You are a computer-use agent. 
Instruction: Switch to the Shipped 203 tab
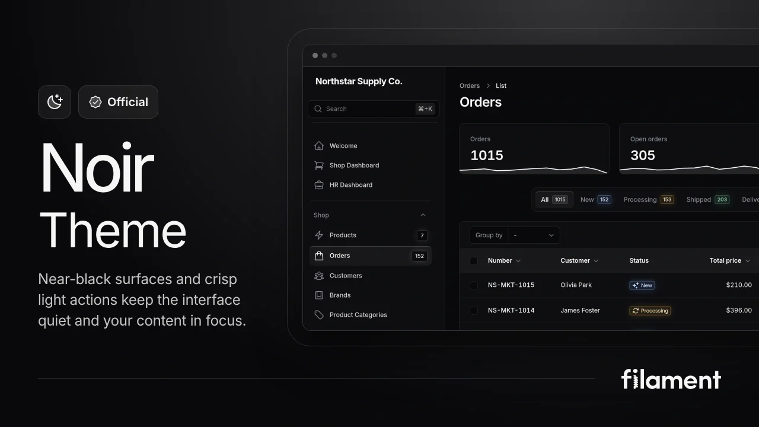707,200
